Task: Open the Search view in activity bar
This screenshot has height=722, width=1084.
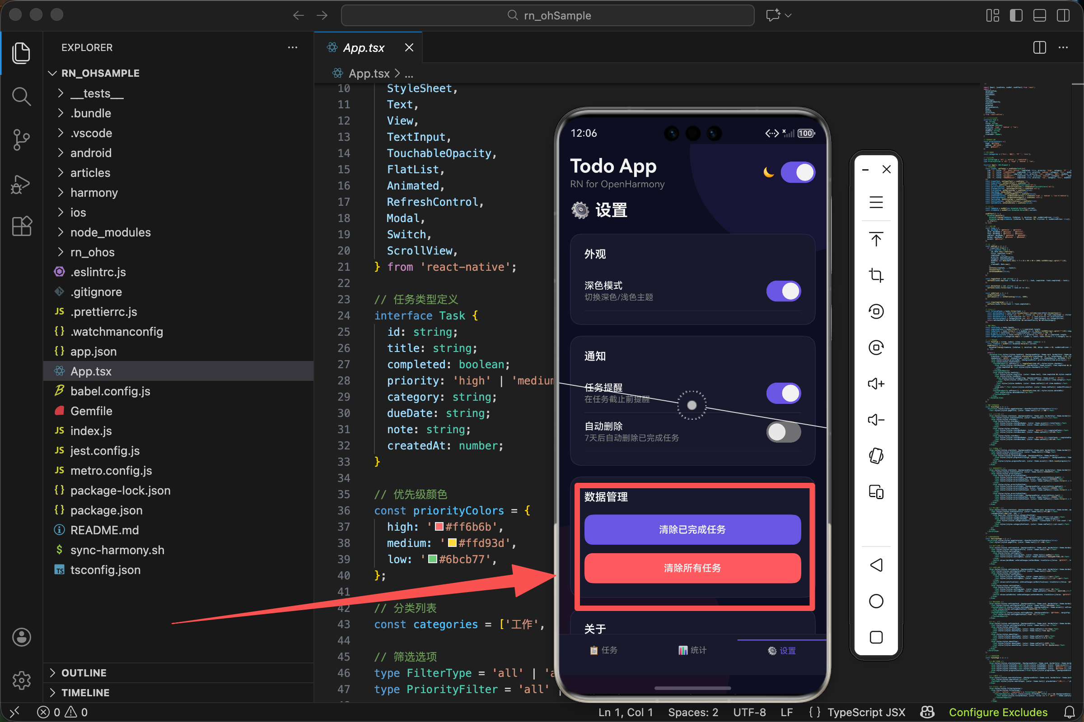Action: (21, 97)
